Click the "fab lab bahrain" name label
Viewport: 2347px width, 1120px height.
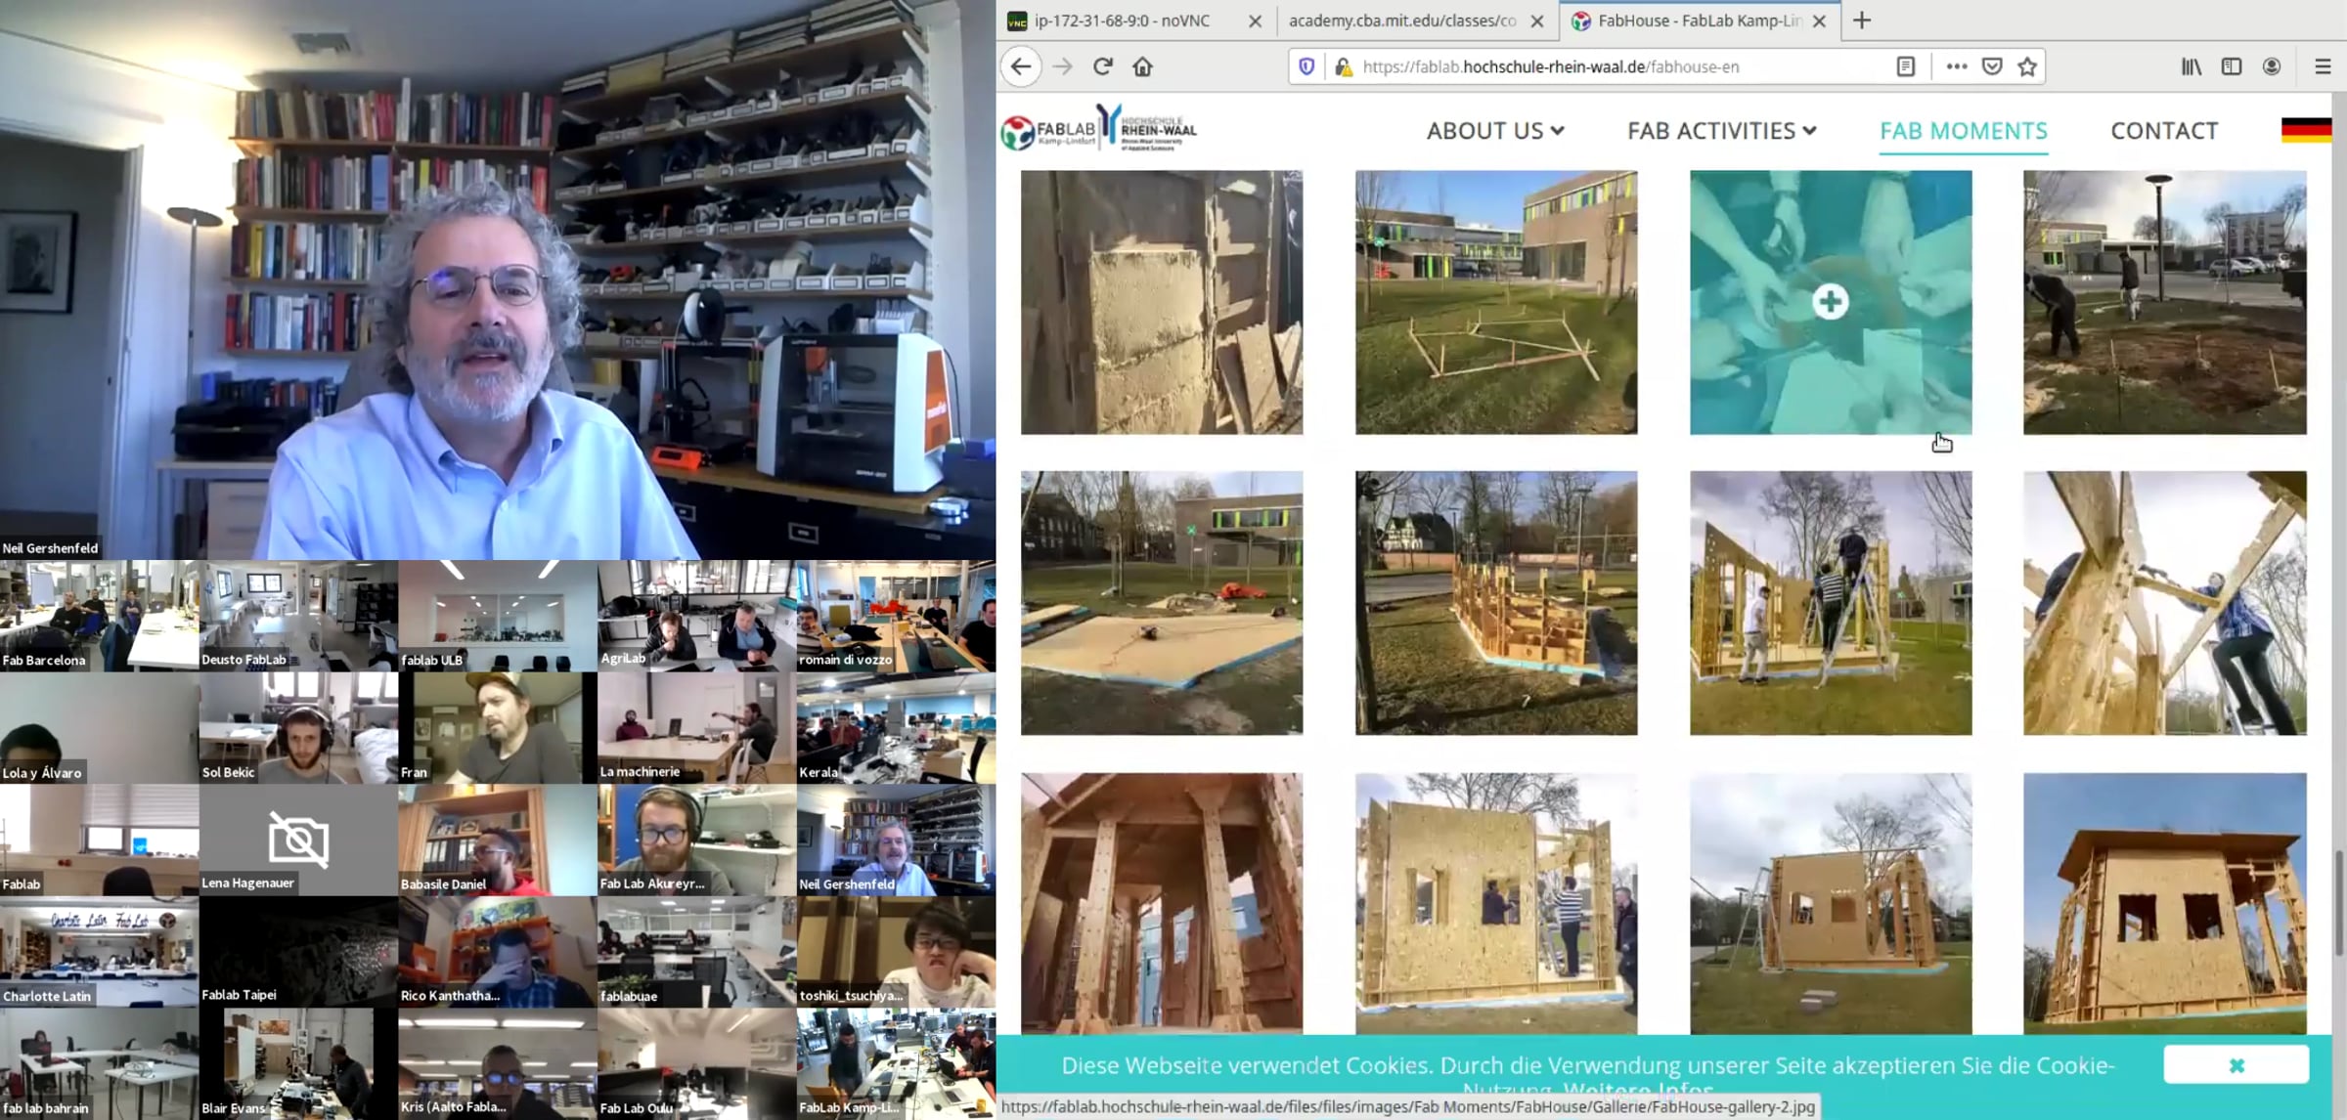(x=46, y=1108)
